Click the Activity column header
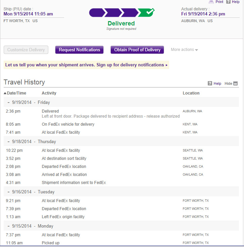This screenshot has width=244, height=247. (x=49, y=93)
